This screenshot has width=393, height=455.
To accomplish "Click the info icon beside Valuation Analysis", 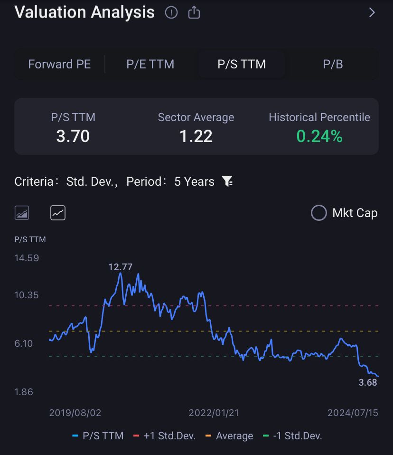I will point(171,13).
